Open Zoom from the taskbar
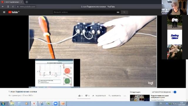This screenshot has height=106, width=188. (56, 104)
